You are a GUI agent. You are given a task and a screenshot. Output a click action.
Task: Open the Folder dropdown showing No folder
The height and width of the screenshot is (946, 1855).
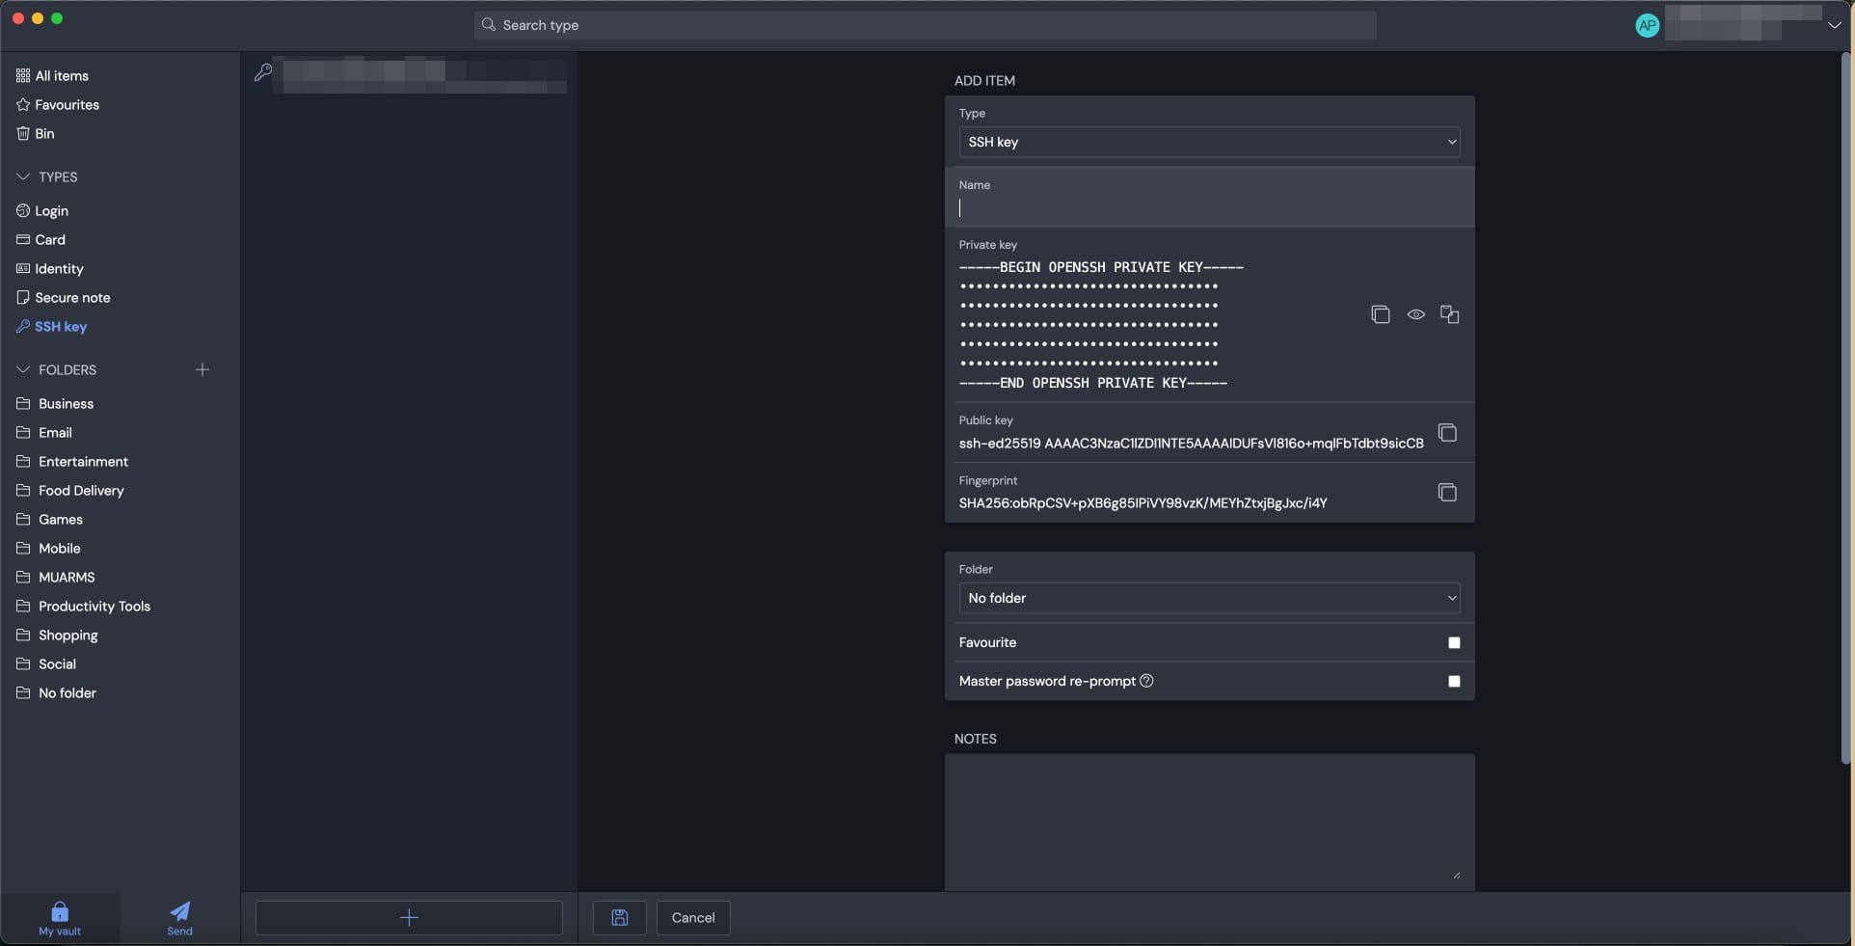[x=1209, y=598]
